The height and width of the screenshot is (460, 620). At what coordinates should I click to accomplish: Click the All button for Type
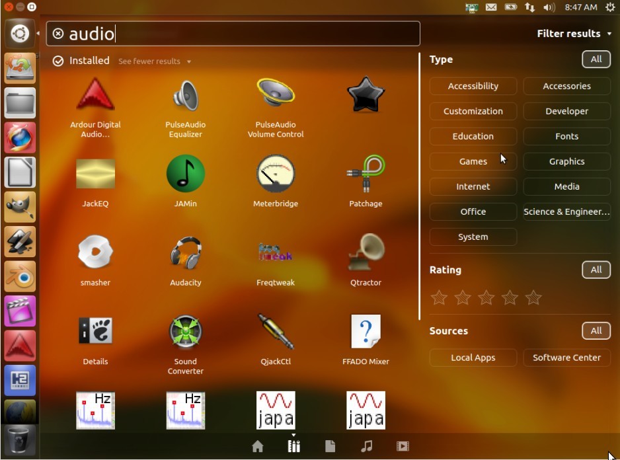click(x=596, y=59)
